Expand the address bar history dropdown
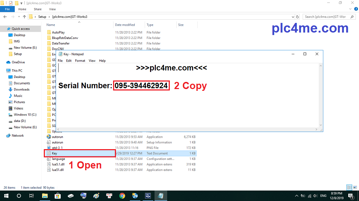 click(x=293, y=17)
